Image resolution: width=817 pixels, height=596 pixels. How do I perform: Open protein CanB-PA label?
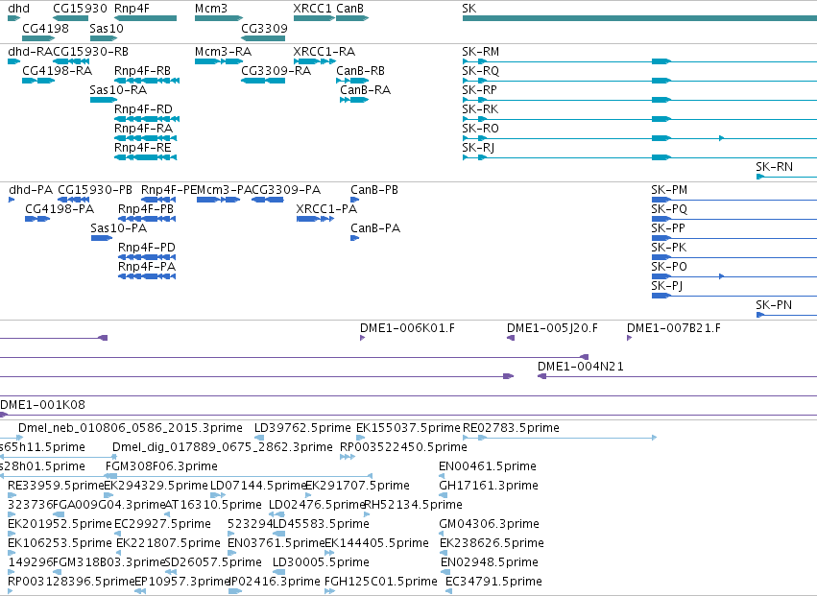point(375,228)
